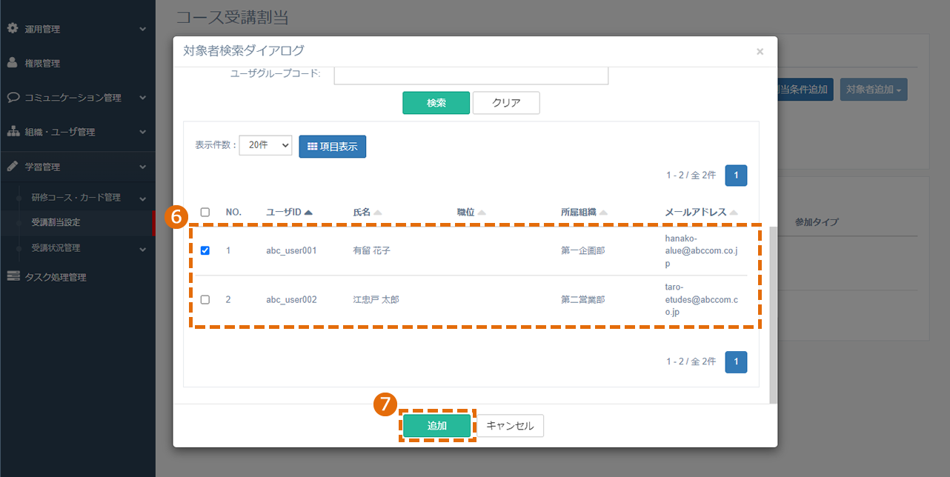Click the abc_user002 cell
950x477 pixels.
[x=291, y=299]
